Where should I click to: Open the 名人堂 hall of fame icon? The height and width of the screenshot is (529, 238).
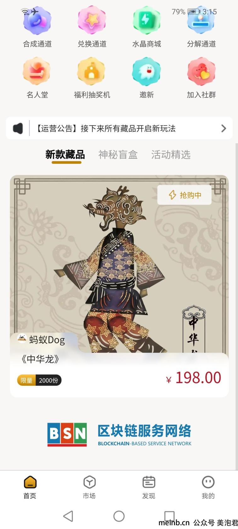[x=37, y=71]
